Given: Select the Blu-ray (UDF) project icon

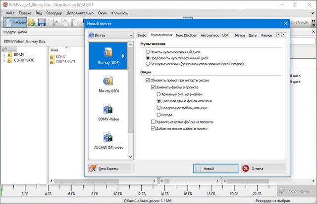Looking at the screenshot, I should coord(108,53).
